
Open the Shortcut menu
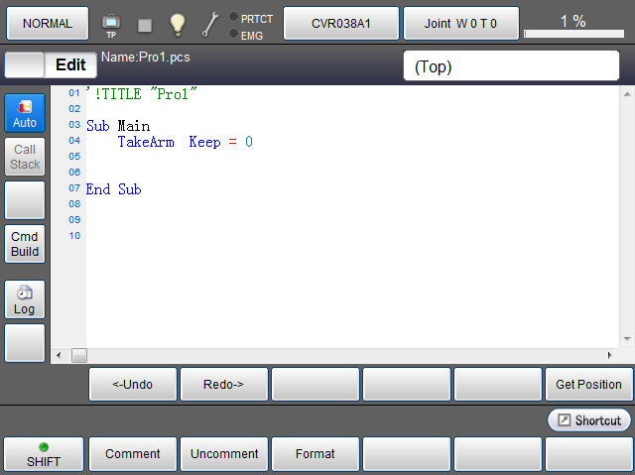point(589,420)
